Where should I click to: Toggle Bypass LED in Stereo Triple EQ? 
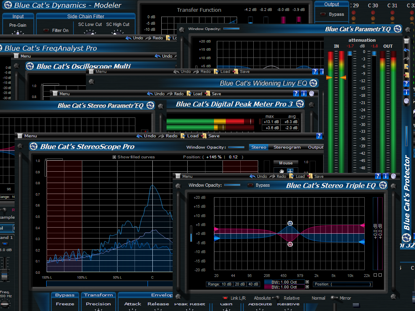(x=250, y=185)
